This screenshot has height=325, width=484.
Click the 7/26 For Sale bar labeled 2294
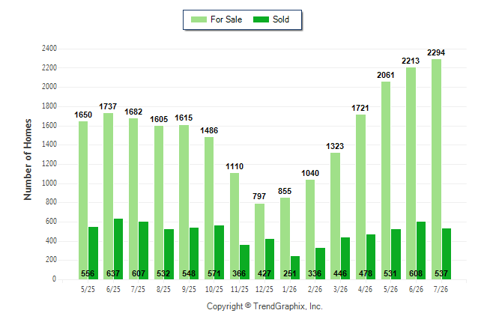[437, 169]
